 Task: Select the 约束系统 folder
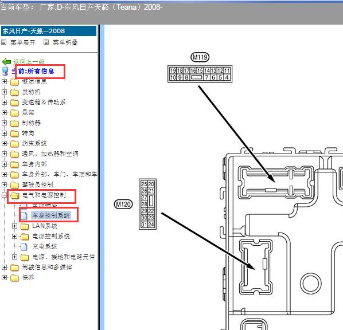tap(34, 144)
